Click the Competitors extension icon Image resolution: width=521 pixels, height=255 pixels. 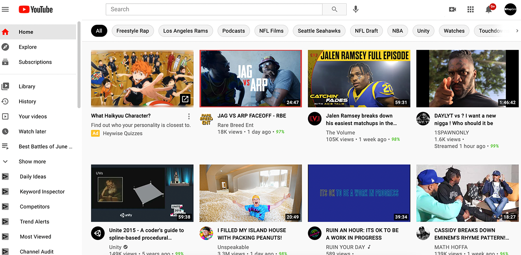[5, 206]
